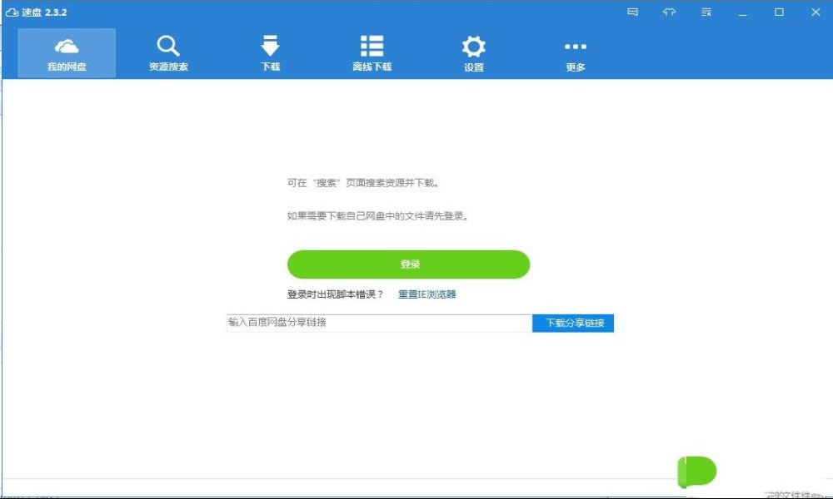833x499 pixels.
Task: Open the 设置 settings gear
Action: pyautogui.click(x=473, y=52)
